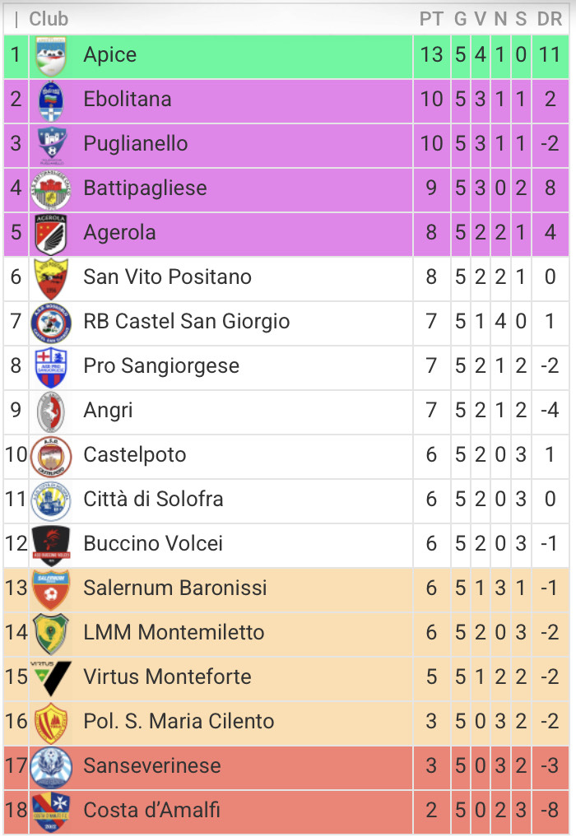Click the Club column header
This screenshot has height=837, width=576.
[49, 19]
